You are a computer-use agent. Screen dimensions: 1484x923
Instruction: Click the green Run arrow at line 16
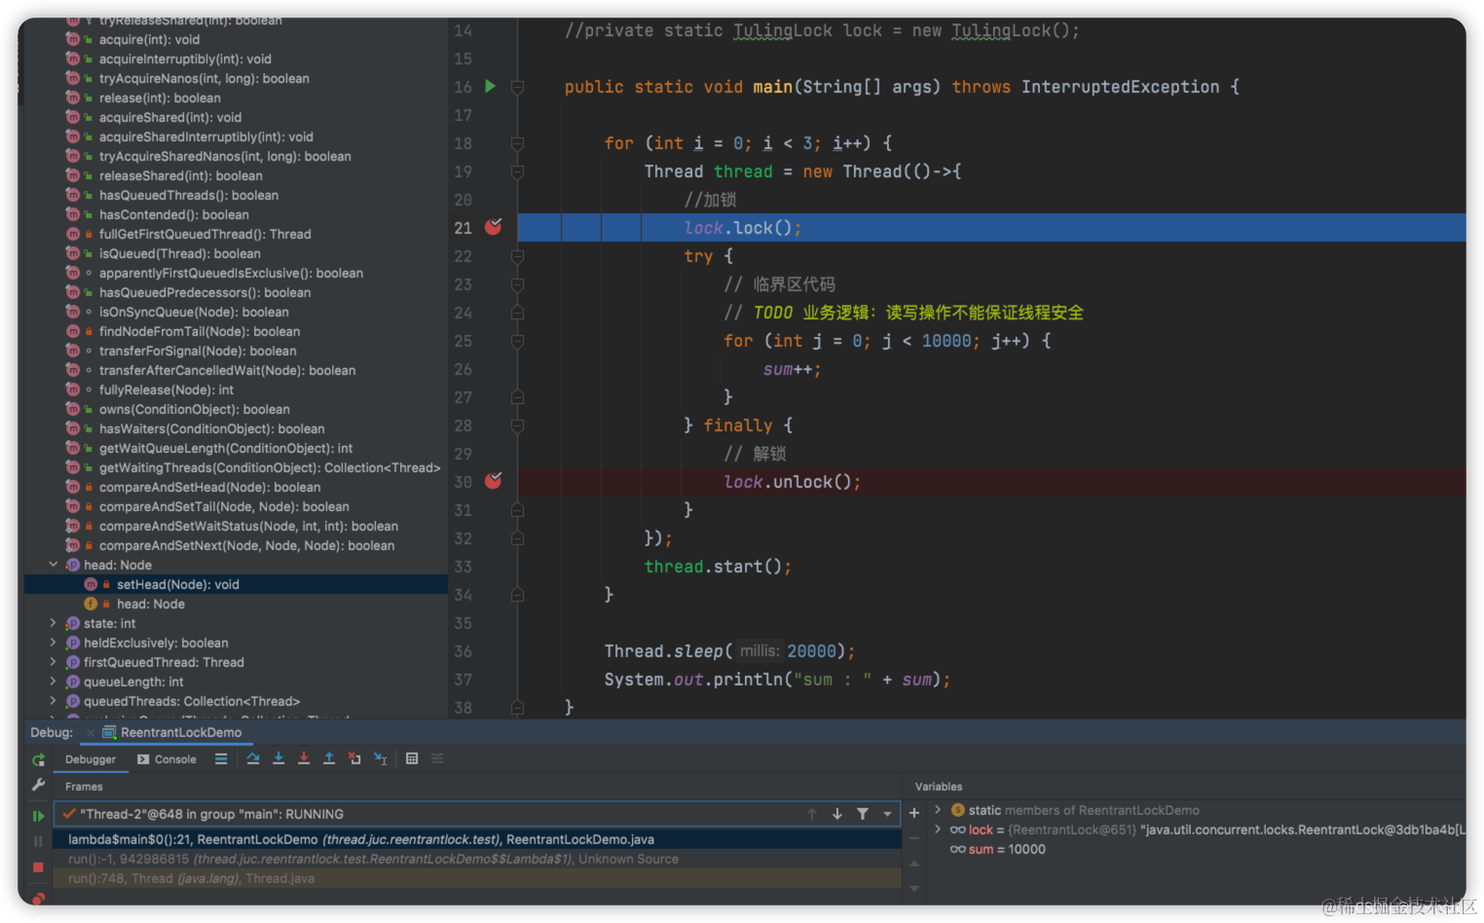(x=491, y=87)
